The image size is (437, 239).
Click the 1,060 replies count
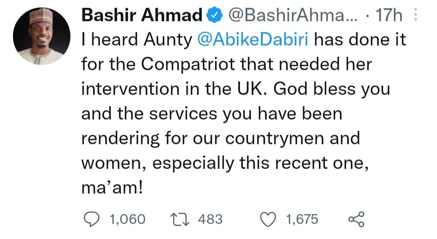point(127,219)
